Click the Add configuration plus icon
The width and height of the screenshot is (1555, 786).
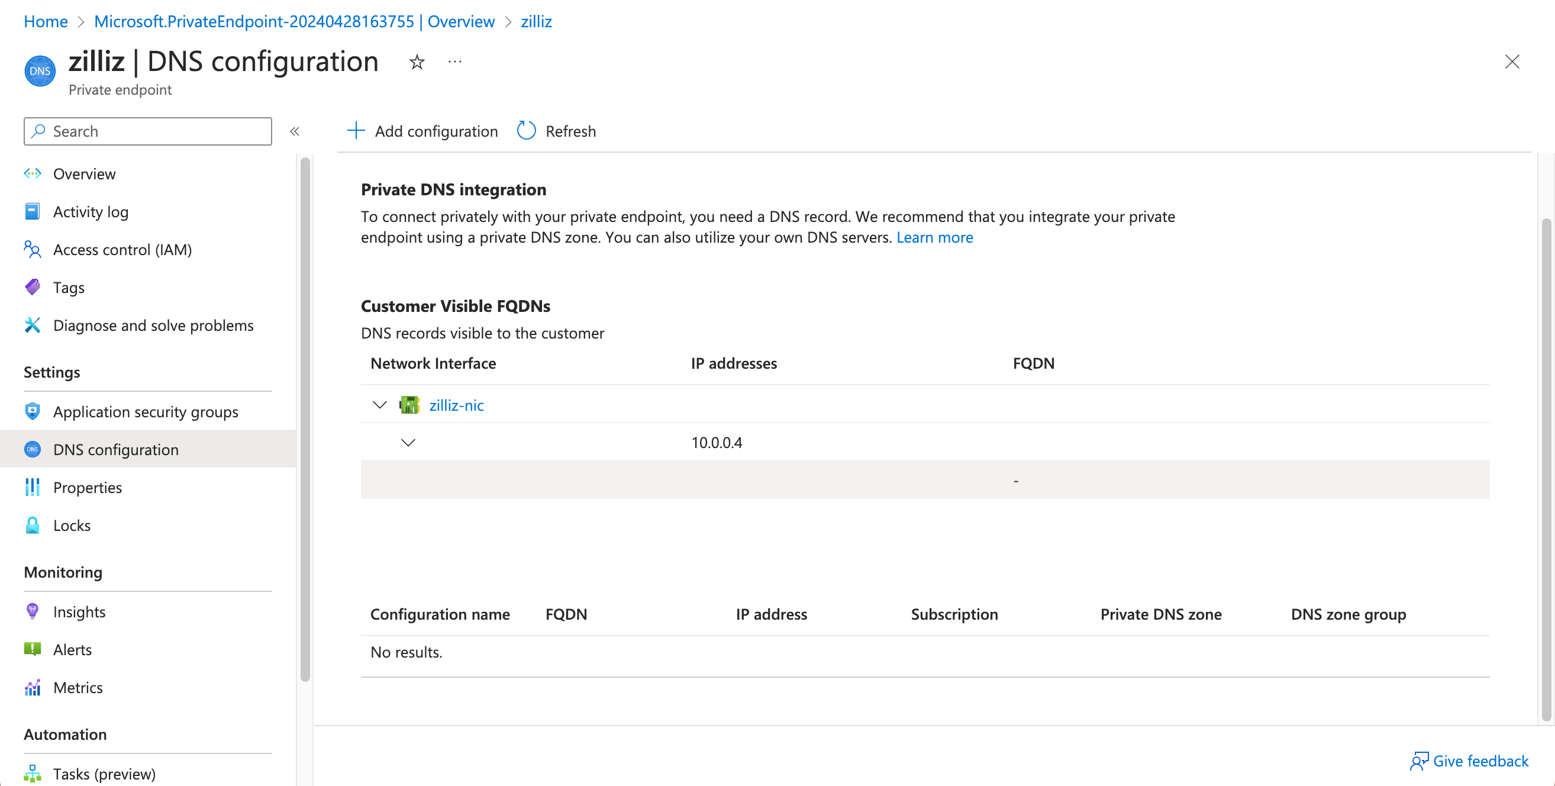click(356, 131)
